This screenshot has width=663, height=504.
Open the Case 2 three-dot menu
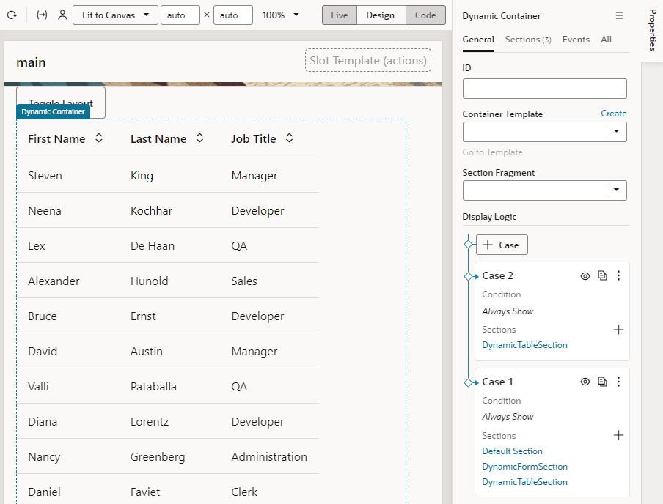point(618,276)
